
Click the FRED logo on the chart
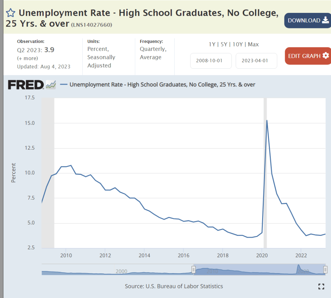tap(26, 85)
